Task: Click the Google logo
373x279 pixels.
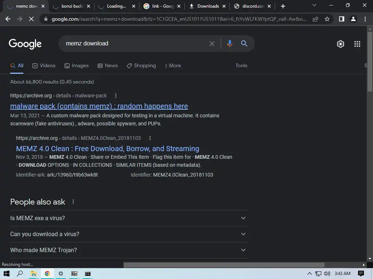Action: 25,44
